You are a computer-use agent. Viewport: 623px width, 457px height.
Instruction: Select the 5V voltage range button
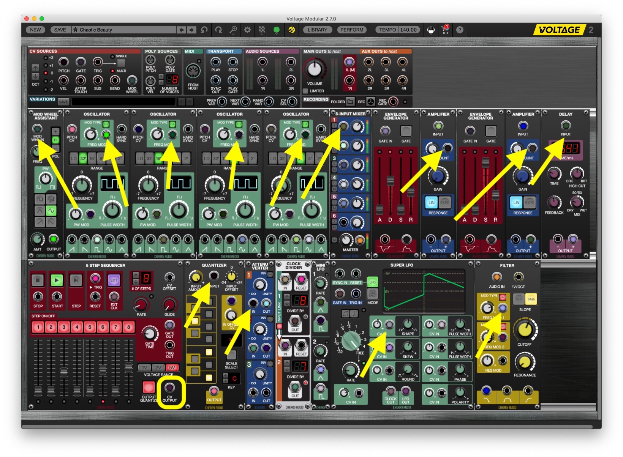click(x=172, y=367)
